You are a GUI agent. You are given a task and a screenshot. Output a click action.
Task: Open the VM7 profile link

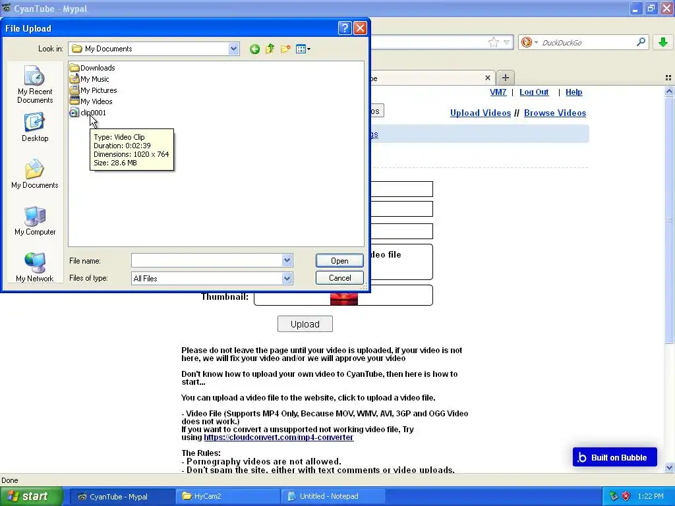coord(498,92)
